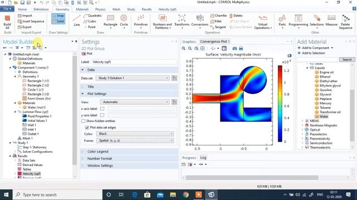357x200 pixels.
Task: Open the Mesh ribbon tab
Action: click(x=117, y=9)
